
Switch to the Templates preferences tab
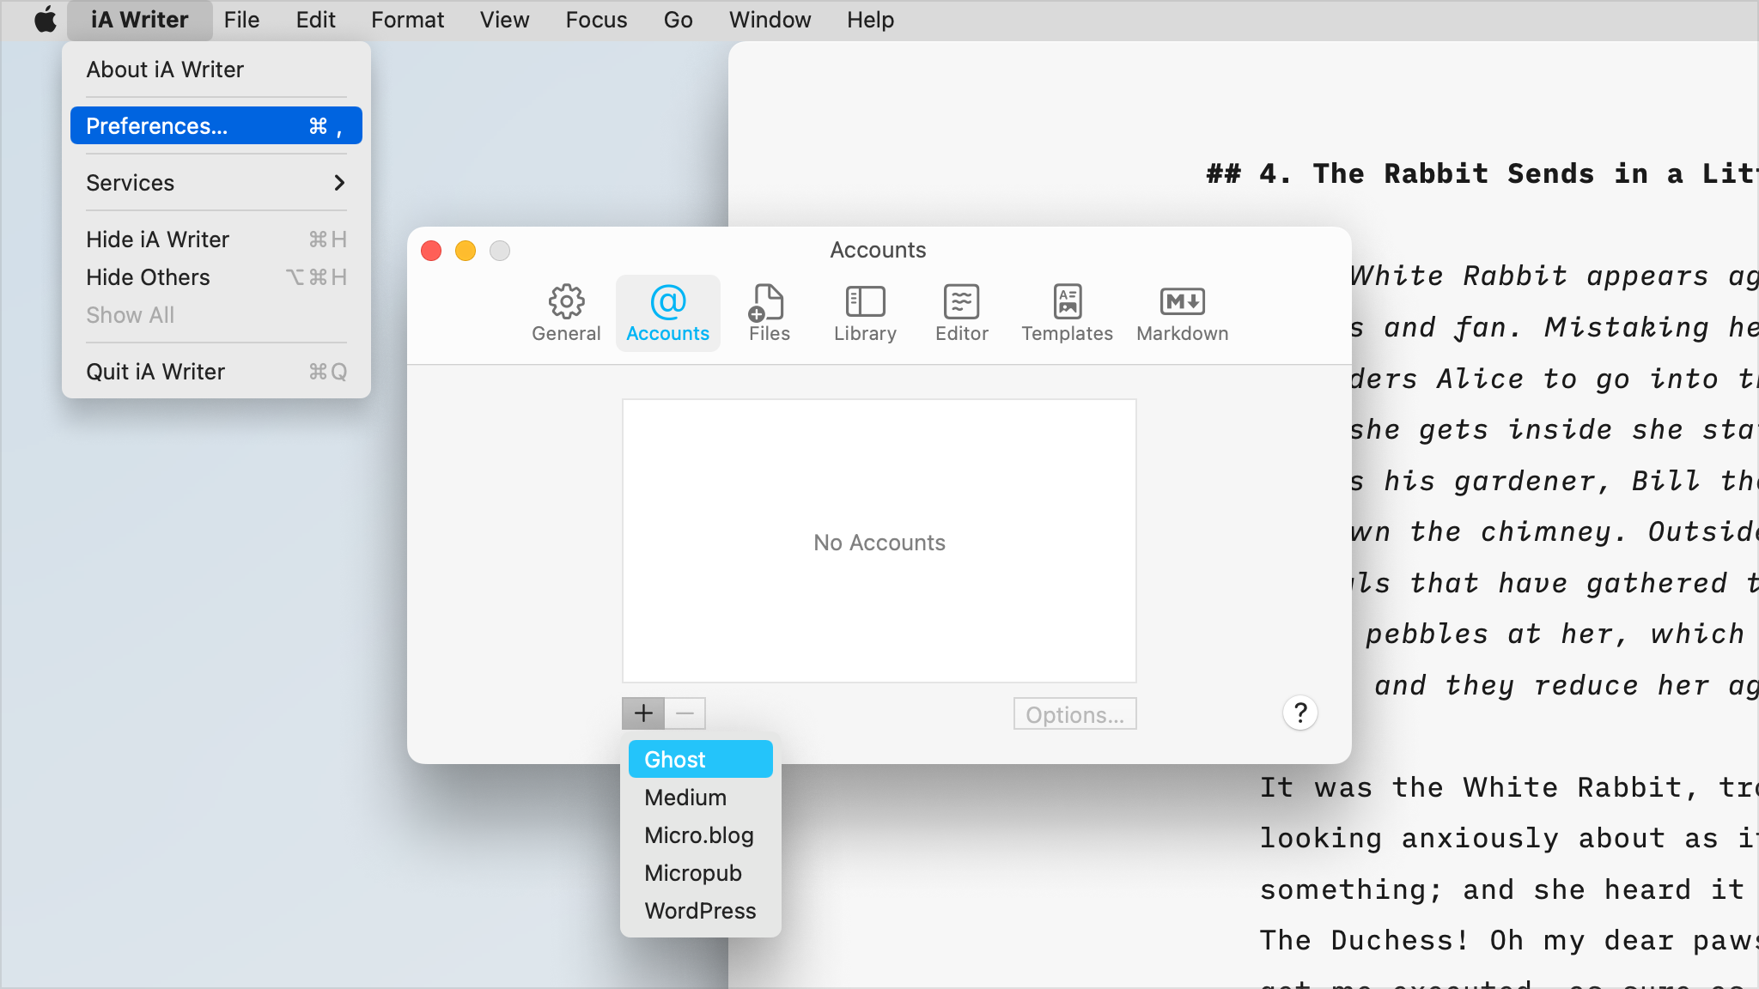click(x=1067, y=313)
